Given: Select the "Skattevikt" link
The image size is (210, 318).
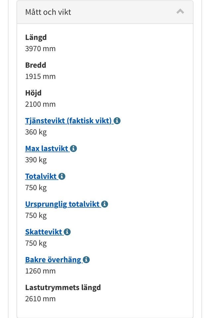Looking at the screenshot, I should click(x=44, y=232).
